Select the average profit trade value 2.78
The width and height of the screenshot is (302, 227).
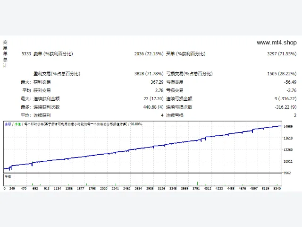159,90
